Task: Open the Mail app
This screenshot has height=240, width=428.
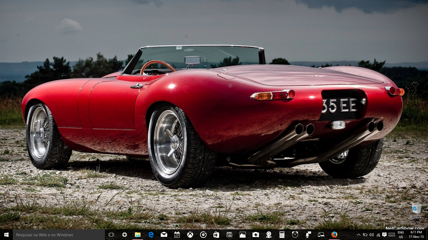Action: click(x=164, y=235)
